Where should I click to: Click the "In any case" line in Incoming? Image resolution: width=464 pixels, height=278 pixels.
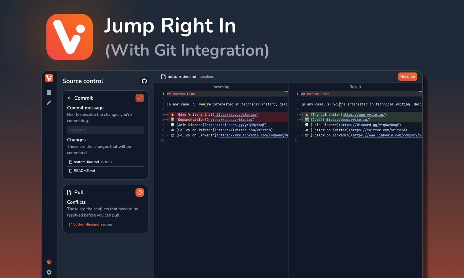pyautogui.click(x=227, y=105)
